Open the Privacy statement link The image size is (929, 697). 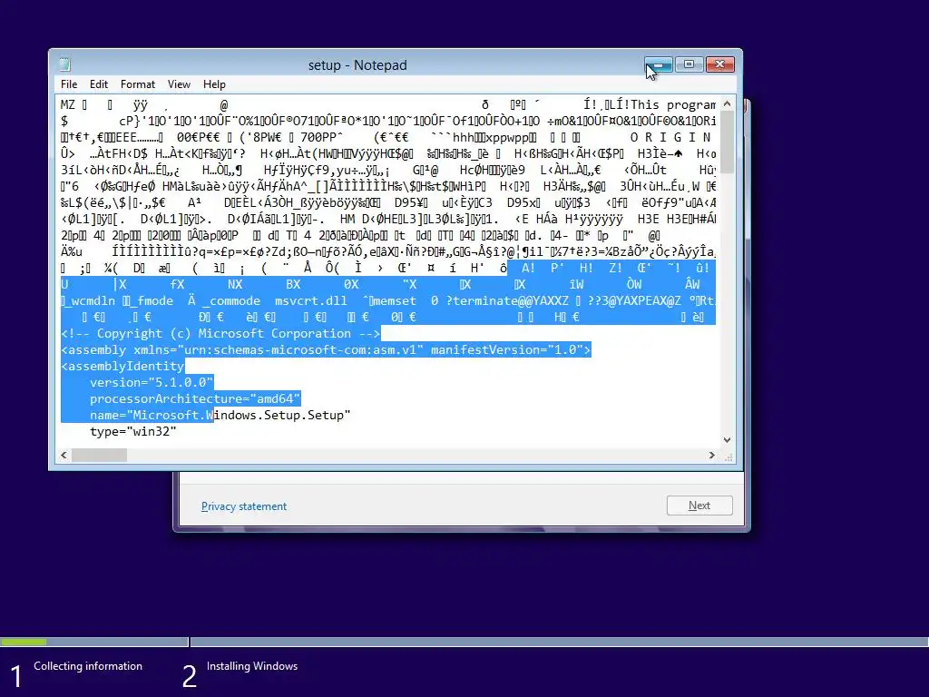243,506
